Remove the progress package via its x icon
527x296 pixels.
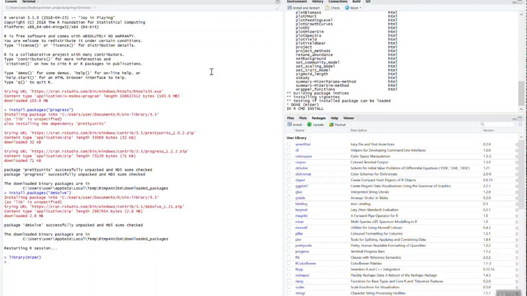517,252
